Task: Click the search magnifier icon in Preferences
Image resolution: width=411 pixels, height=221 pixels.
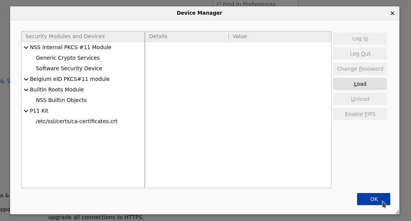Action: [x=218, y=4]
